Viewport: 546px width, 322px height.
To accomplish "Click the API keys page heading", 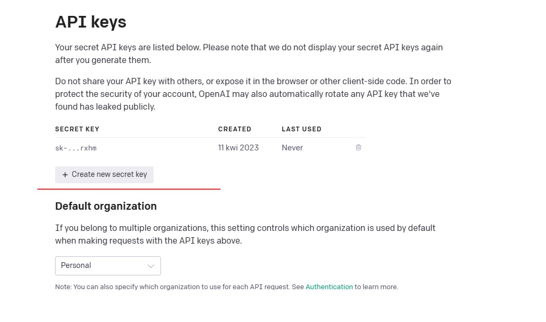I will coord(91,22).
